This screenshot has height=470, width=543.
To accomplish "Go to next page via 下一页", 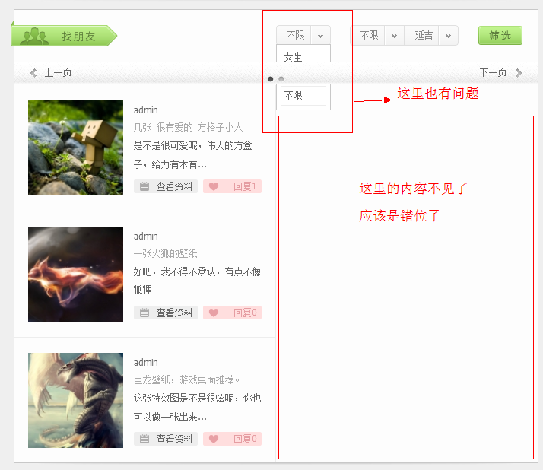I will point(500,73).
